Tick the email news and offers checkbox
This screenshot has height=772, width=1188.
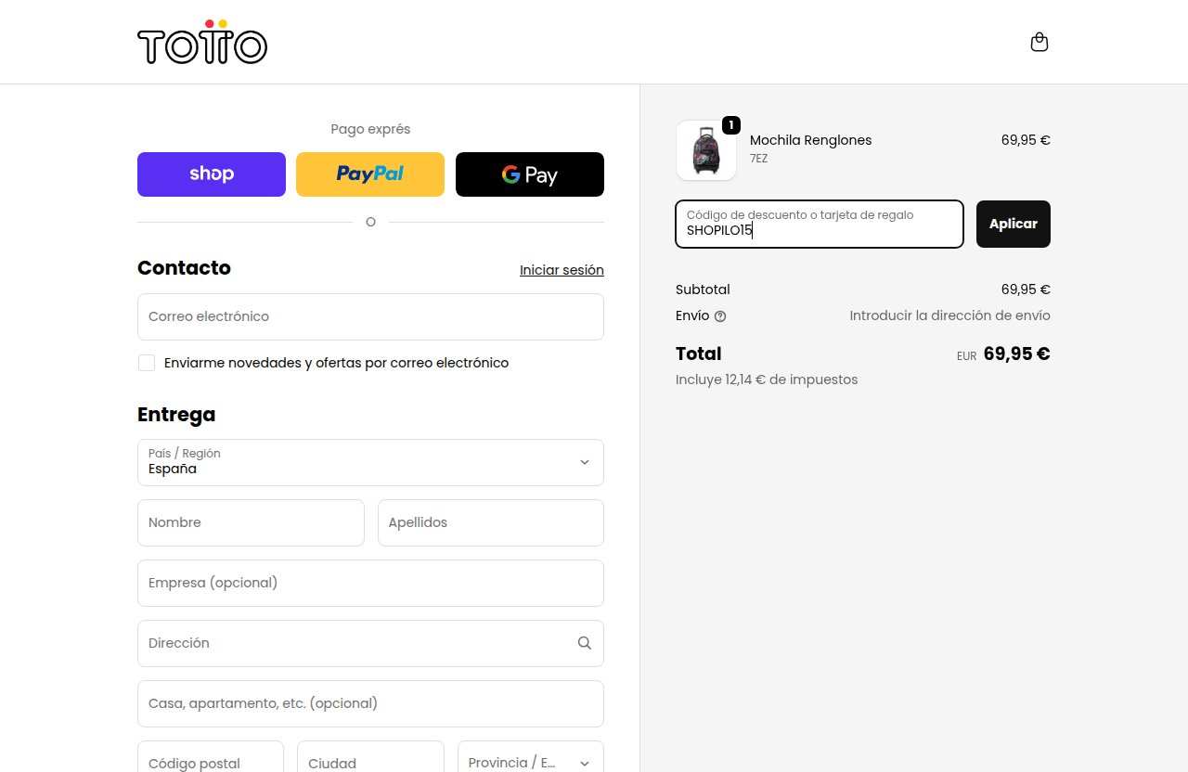[147, 363]
